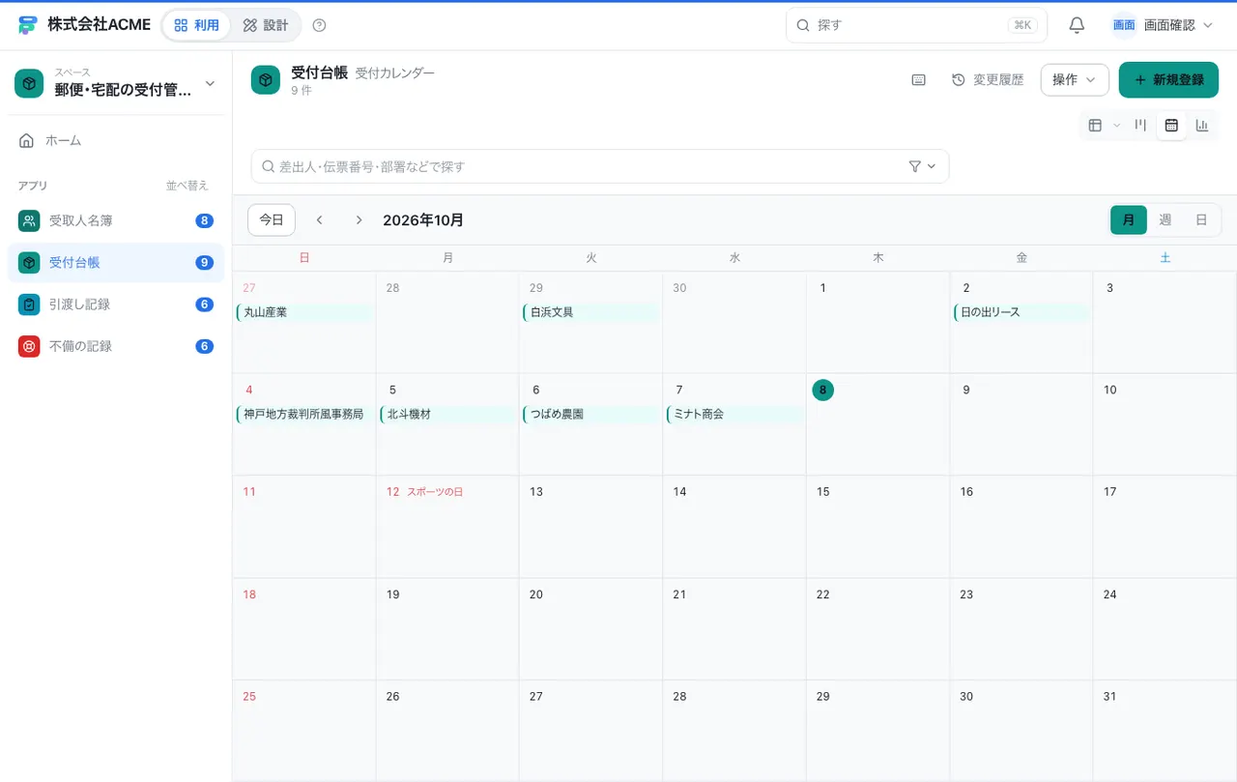
Task: Switch to the chart view icon
Action: coord(1202,125)
